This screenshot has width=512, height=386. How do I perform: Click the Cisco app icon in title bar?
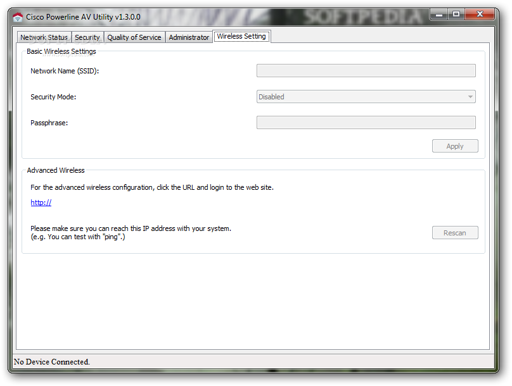coord(18,17)
